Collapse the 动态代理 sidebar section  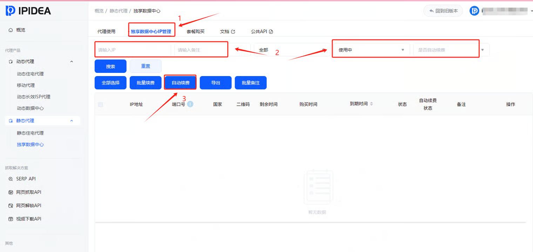pos(72,62)
